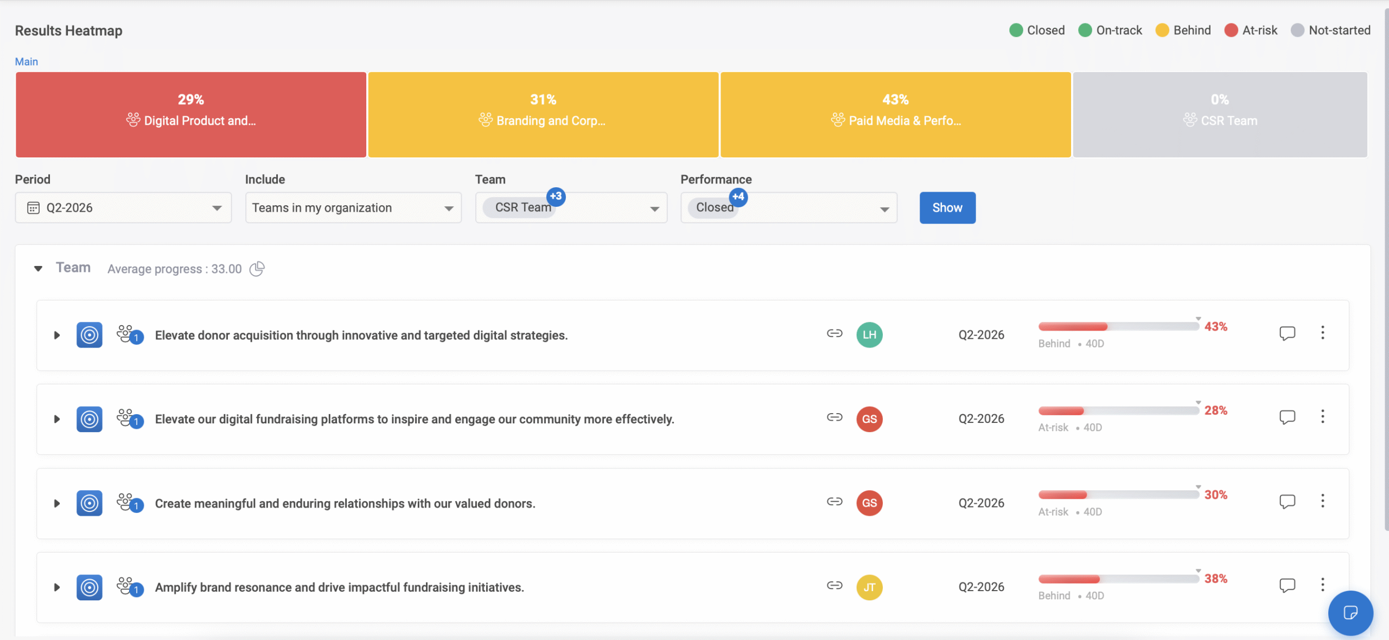Open more options menu for digital fundraising platforms row
The height and width of the screenshot is (640, 1389).
[1323, 417]
